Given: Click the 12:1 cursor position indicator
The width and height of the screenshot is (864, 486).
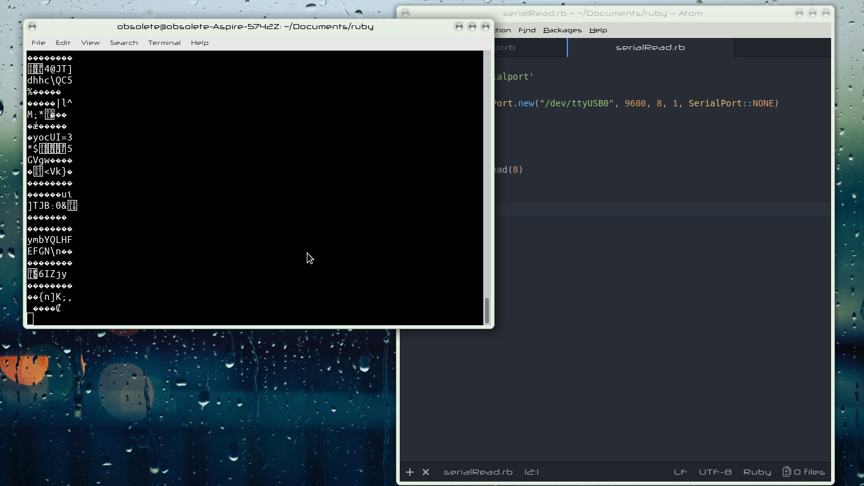Looking at the screenshot, I should (531, 472).
